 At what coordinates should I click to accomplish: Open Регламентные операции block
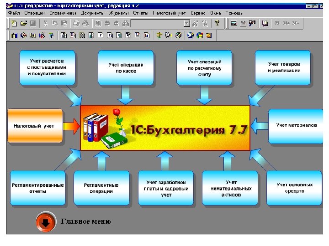coord(101,188)
